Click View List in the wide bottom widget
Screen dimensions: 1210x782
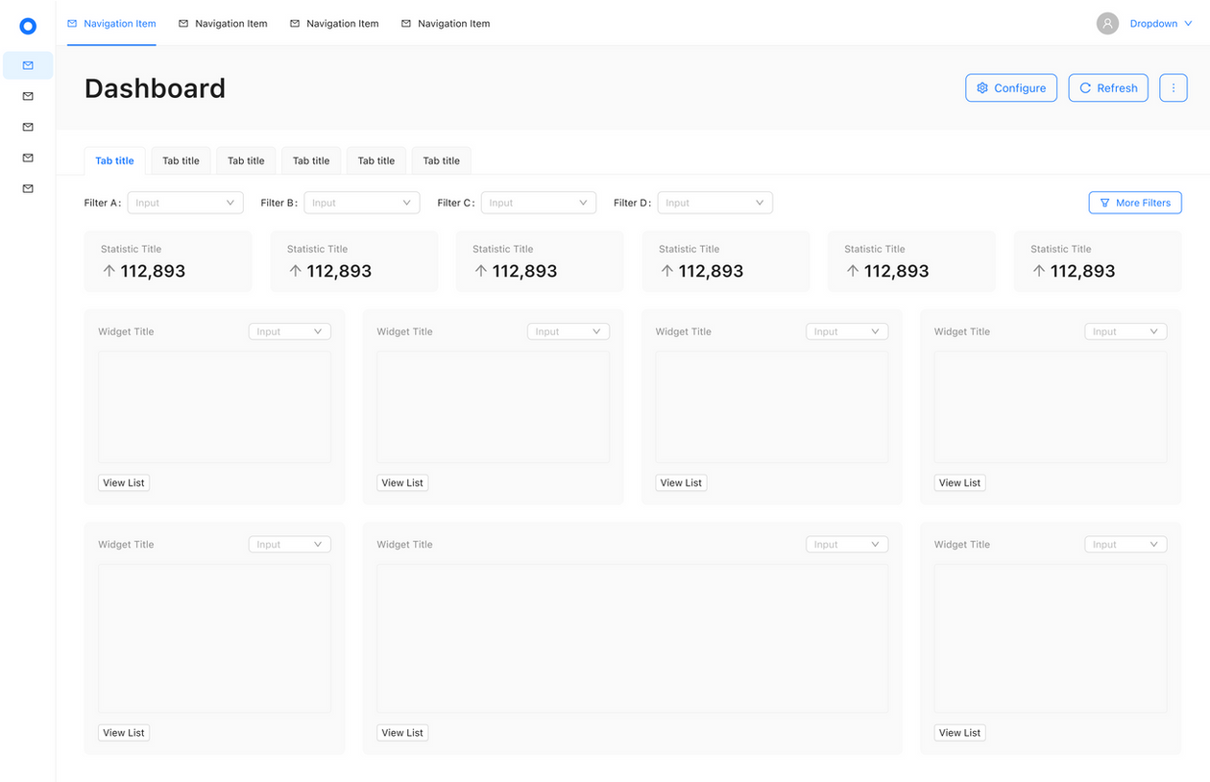[x=402, y=732]
